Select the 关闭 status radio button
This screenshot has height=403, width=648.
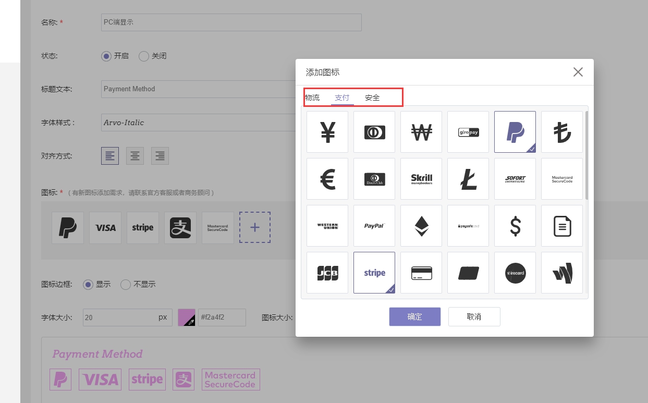(x=144, y=56)
